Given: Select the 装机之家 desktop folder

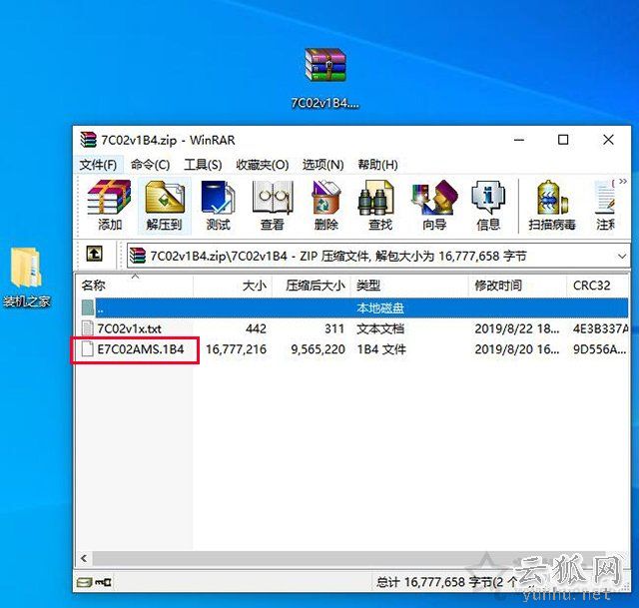Looking at the screenshot, I should pos(27,278).
